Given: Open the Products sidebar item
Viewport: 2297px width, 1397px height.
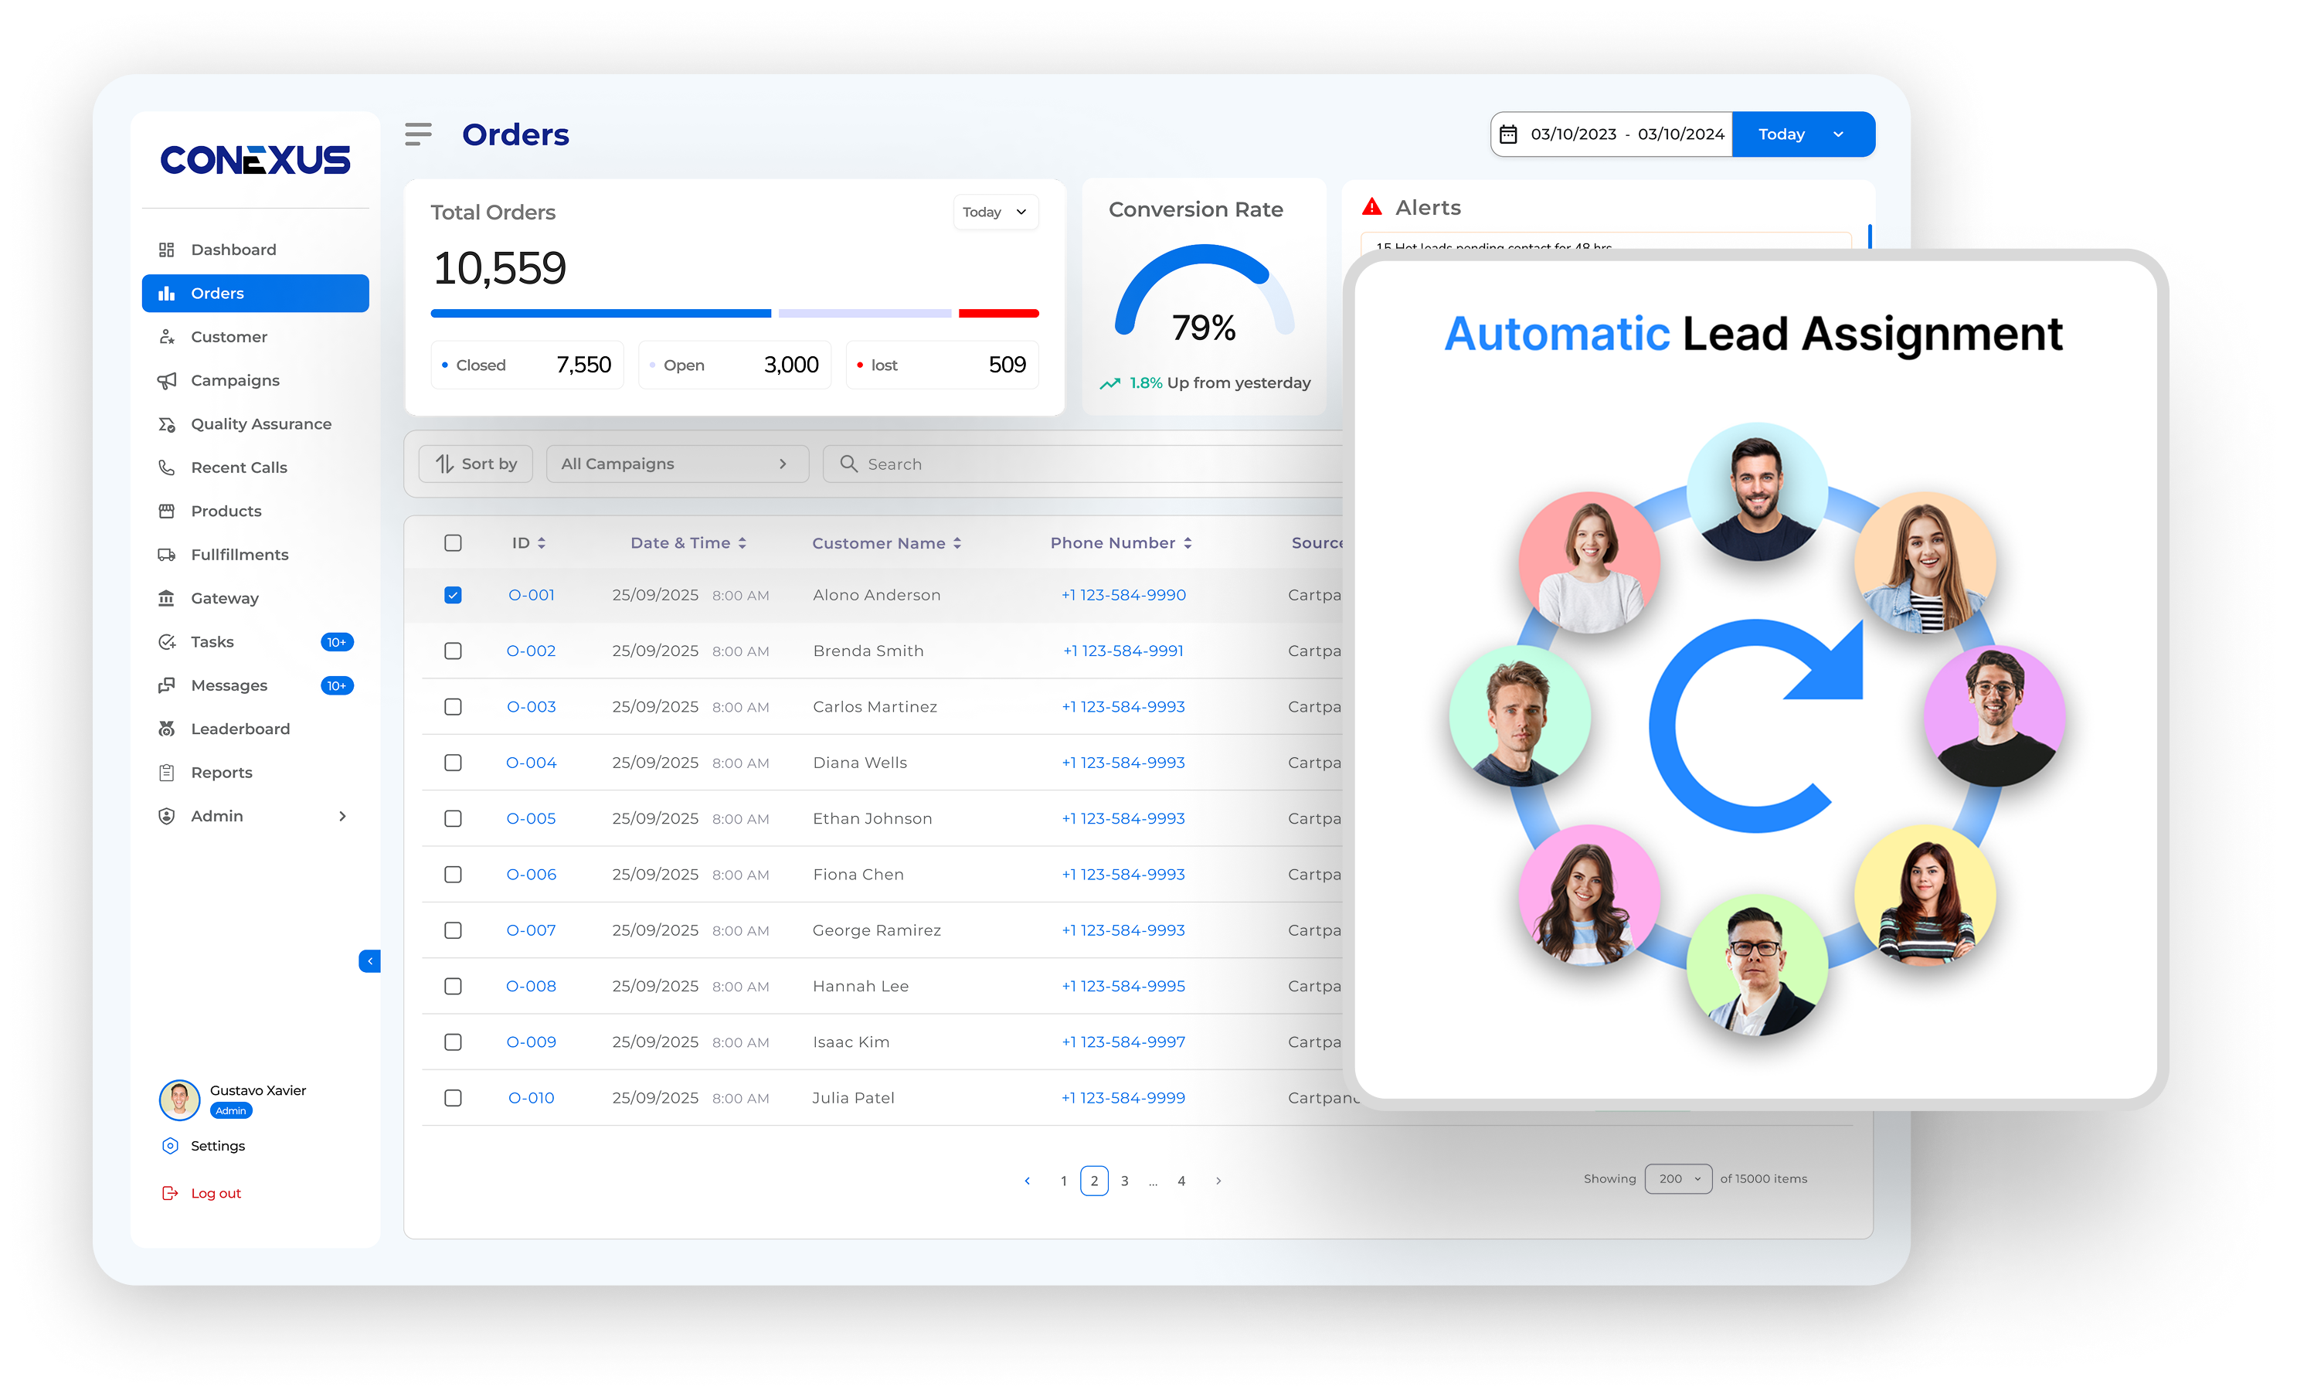Looking at the screenshot, I should 226,511.
